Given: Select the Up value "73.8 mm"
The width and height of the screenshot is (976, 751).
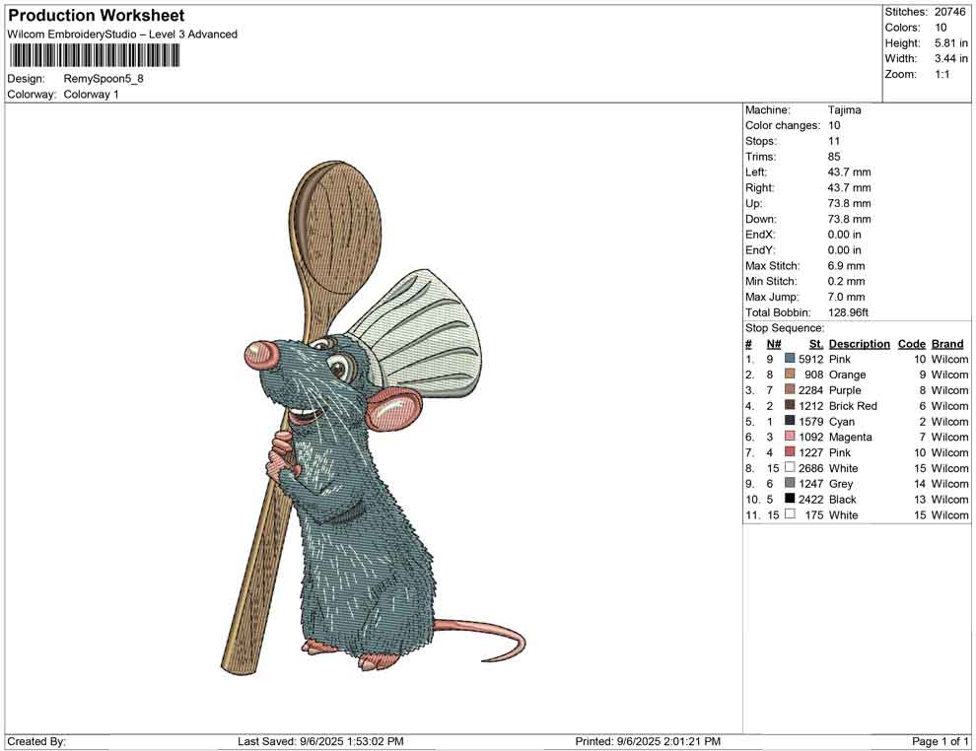Looking at the screenshot, I should (x=850, y=203).
